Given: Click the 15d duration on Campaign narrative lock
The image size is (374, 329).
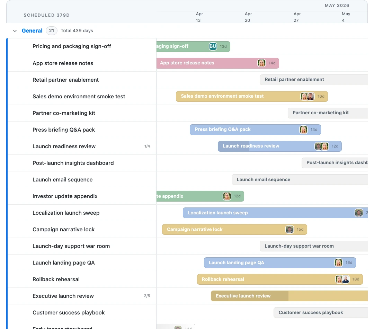Looking at the screenshot, I should pos(300,230).
